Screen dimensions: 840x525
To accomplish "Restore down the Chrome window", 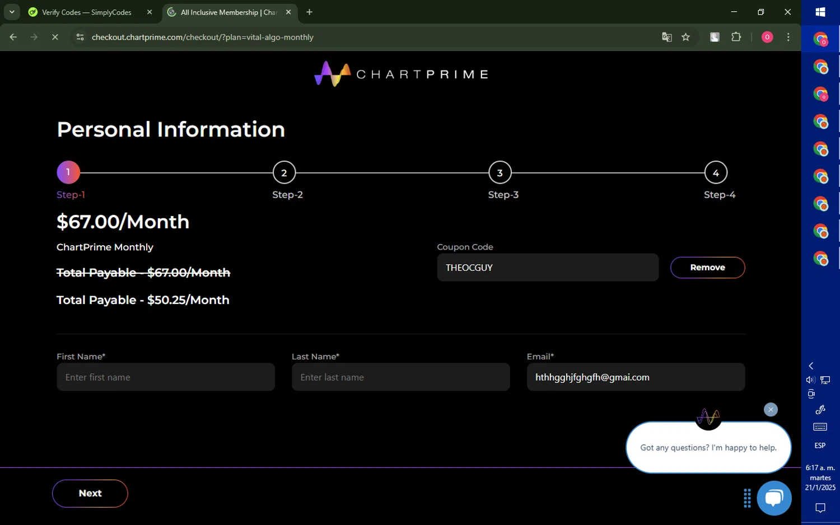I will [x=760, y=12].
